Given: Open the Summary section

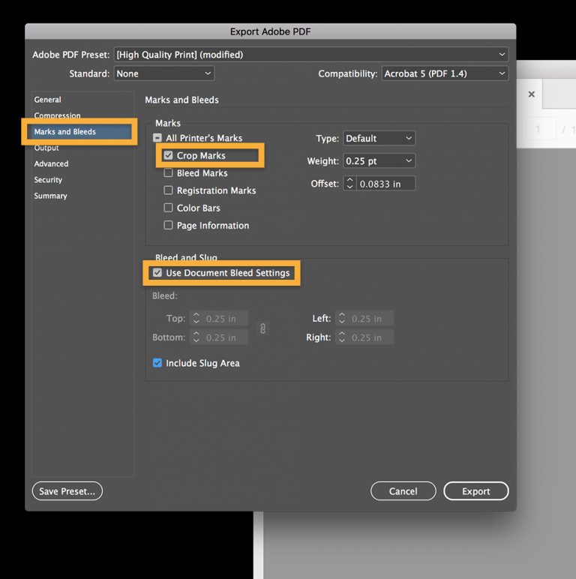Looking at the screenshot, I should coord(50,196).
